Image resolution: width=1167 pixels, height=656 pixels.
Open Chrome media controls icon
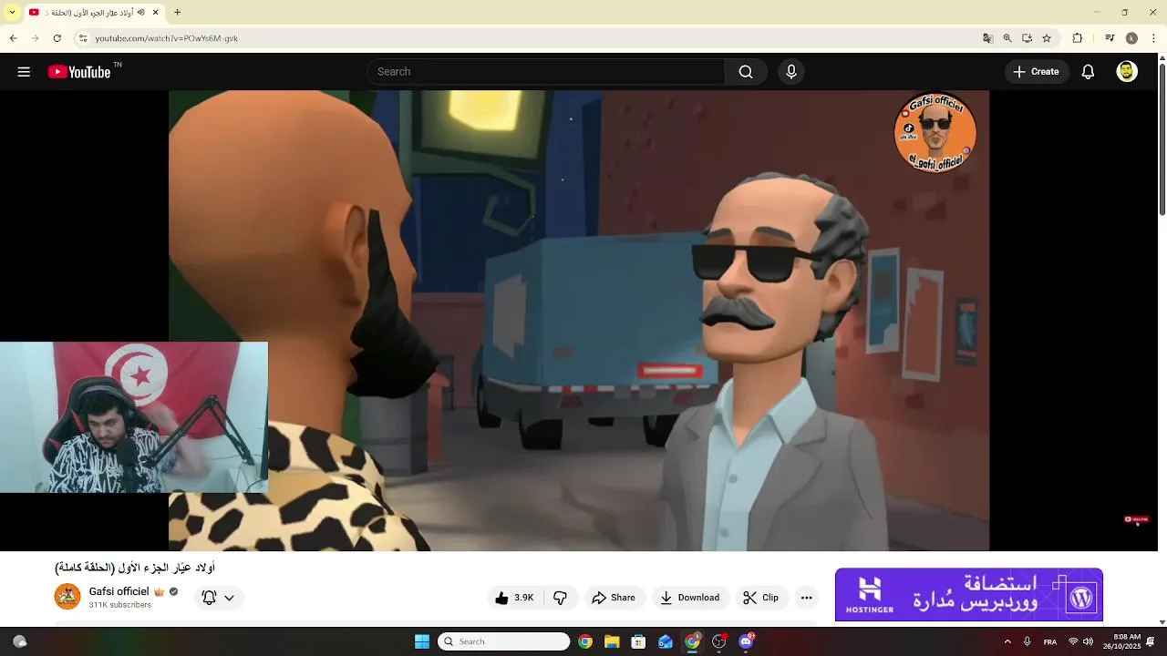coord(1110,38)
